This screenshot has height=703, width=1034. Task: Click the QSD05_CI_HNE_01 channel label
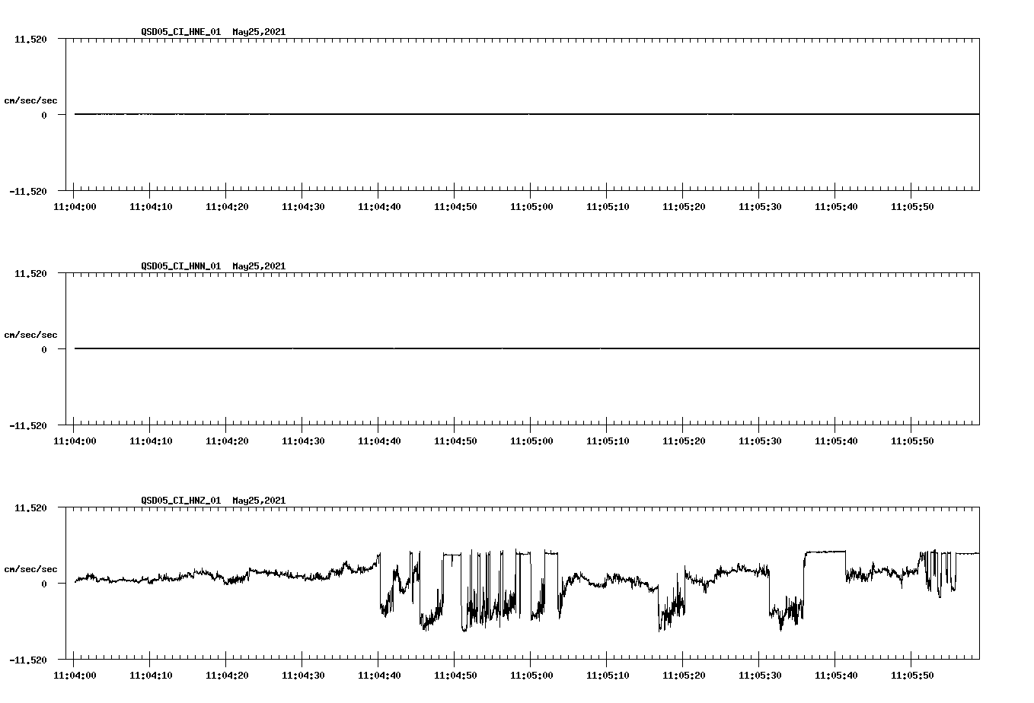pyautogui.click(x=181, y=33)
